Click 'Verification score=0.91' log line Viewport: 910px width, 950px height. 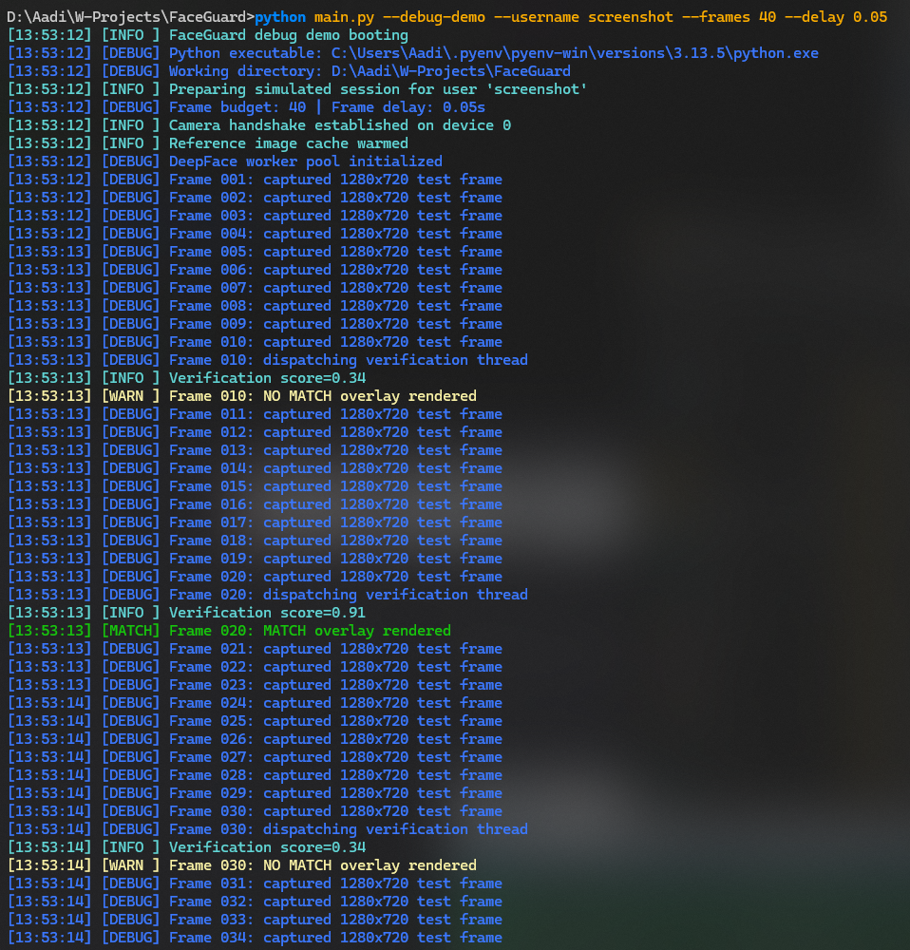click(186, 613)
